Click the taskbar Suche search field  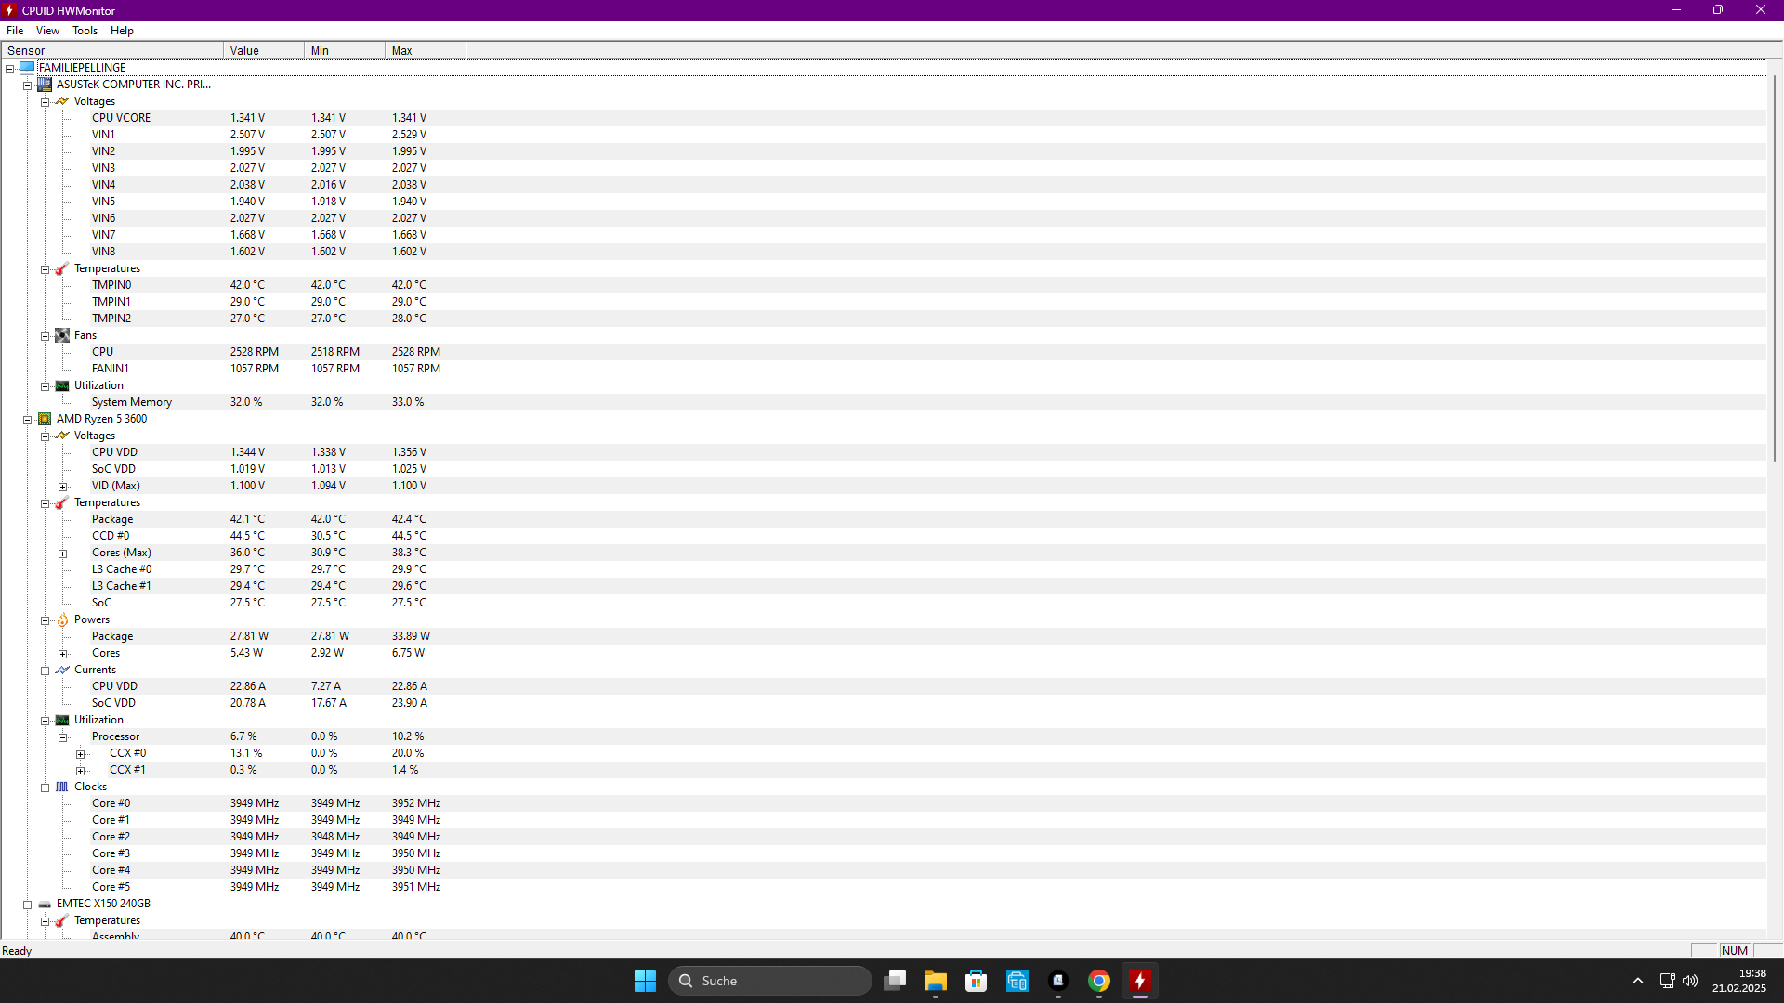click(769, 981)
